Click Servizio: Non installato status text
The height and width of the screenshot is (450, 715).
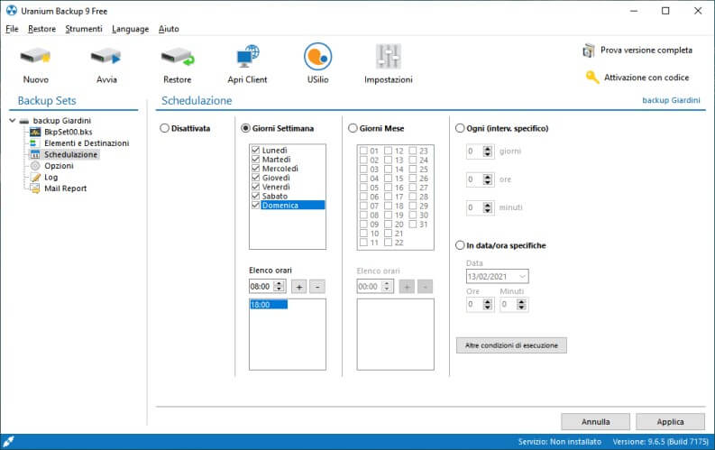click(560, 442)
